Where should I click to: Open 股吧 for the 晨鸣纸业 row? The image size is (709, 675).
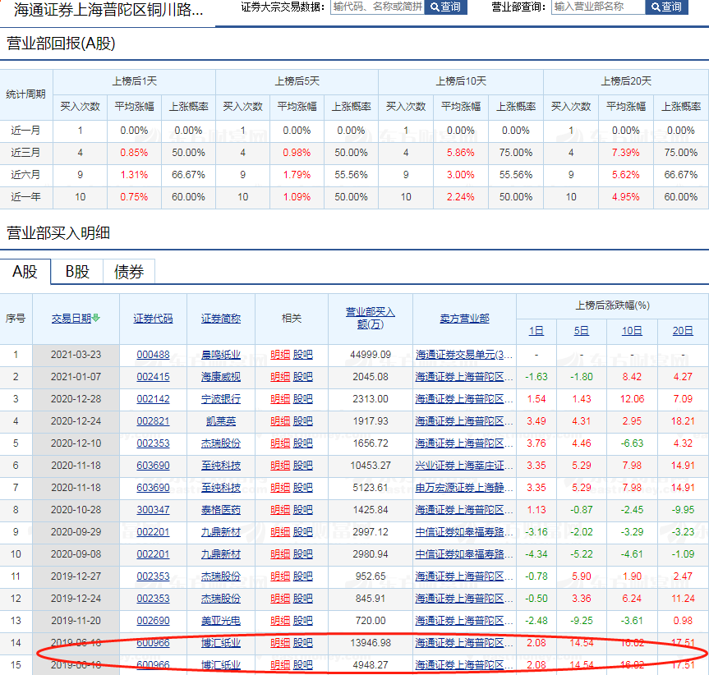(303, 355)
